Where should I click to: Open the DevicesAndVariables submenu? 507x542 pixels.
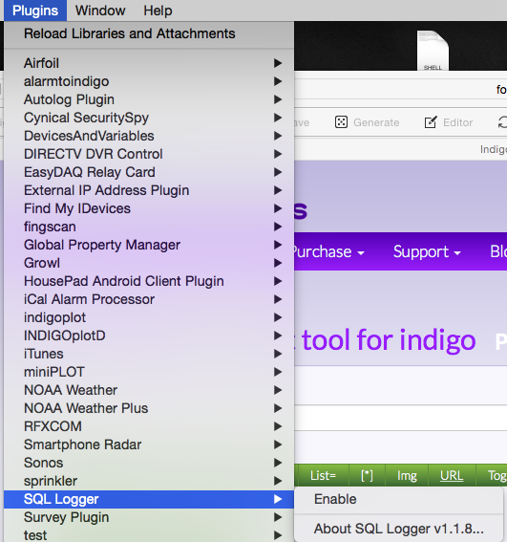[x=149, y=136]
